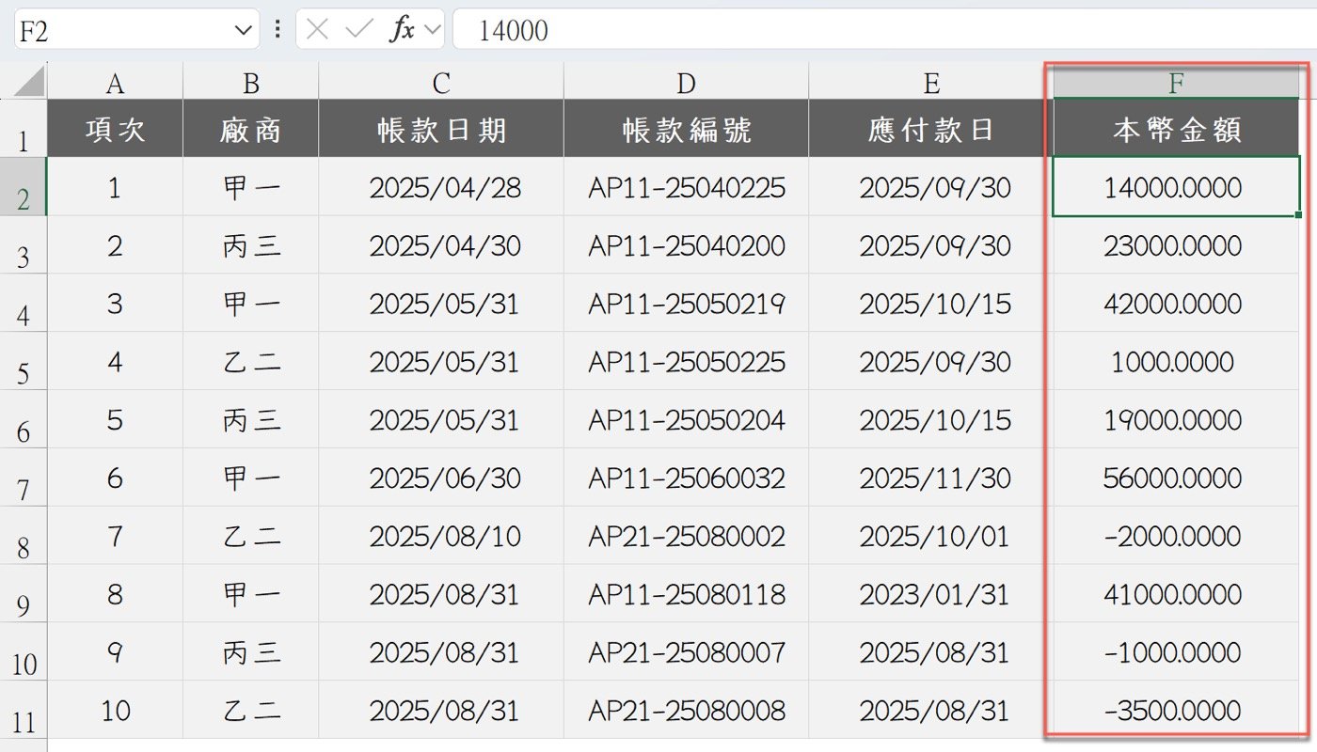
Task: Click cell AP21-25080002
Action: (686, 536)
